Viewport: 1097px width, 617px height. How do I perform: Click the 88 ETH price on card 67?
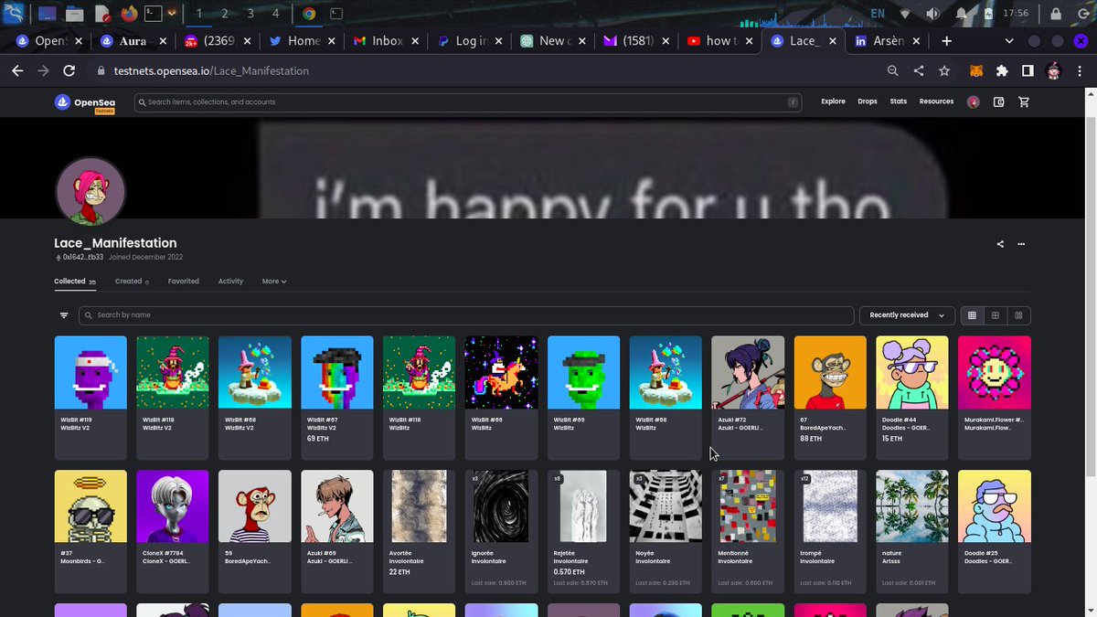pyautogui.click(x=810, y=439)
